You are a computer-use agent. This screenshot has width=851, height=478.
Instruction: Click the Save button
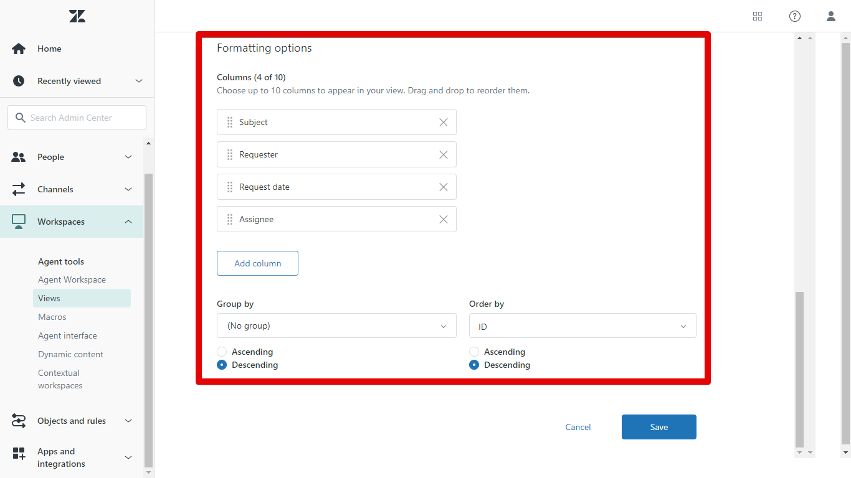click(659, 427)
